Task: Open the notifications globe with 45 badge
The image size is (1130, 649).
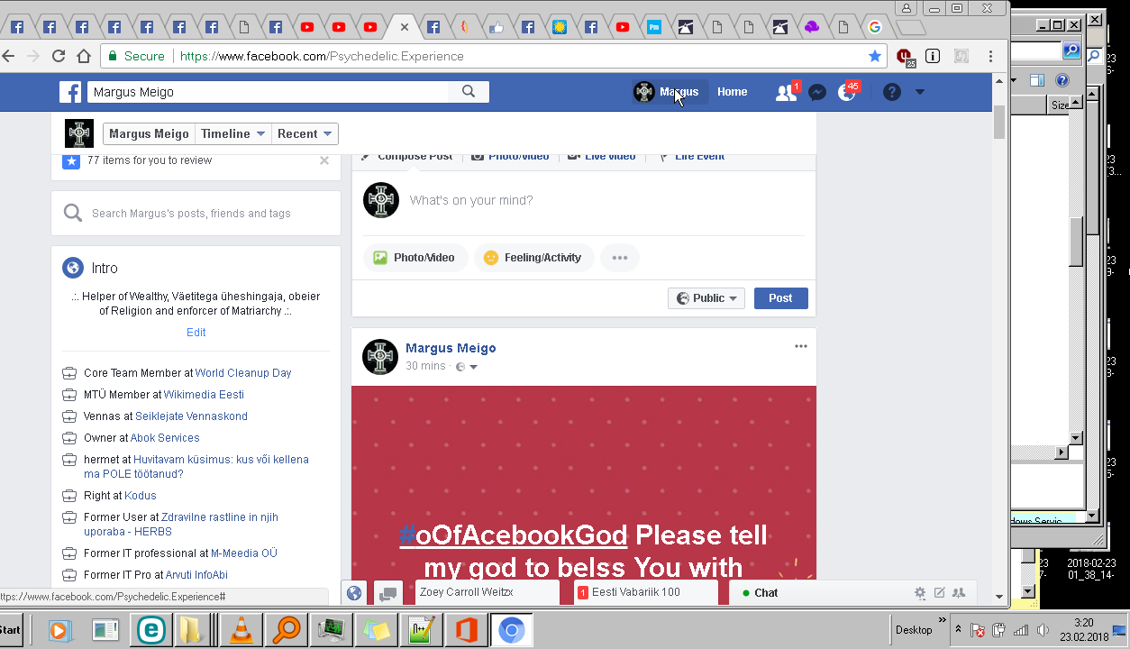Action: coord(847,92)
